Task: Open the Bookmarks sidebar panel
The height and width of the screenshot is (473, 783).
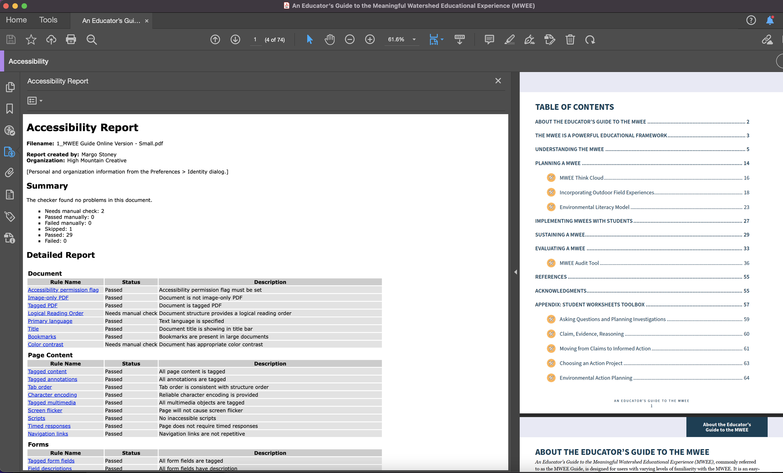Action: pos(10,108)
